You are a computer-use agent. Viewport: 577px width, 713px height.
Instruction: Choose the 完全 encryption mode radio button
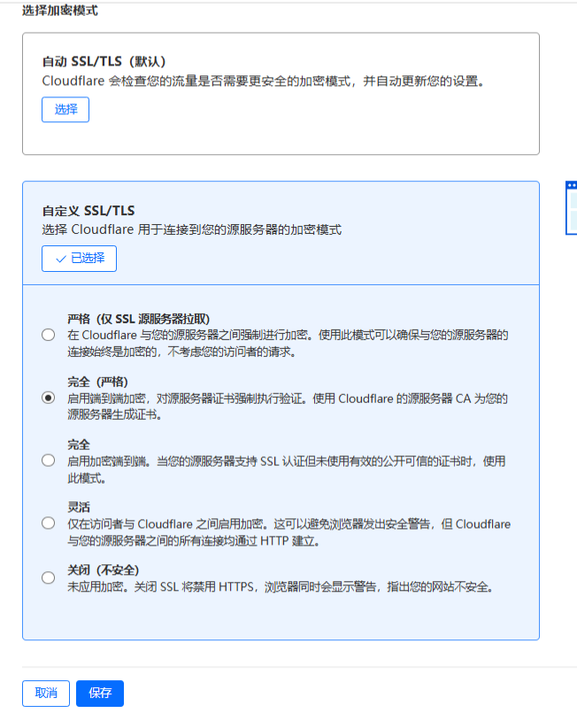48,461
